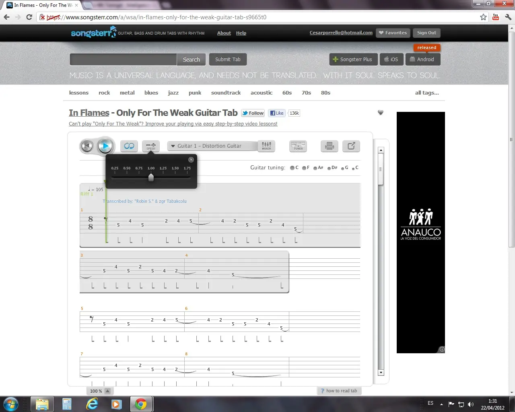The width and height of the screenshot is (515, 412).
Task: Click the address bar URL
Action: coord(157,17)
